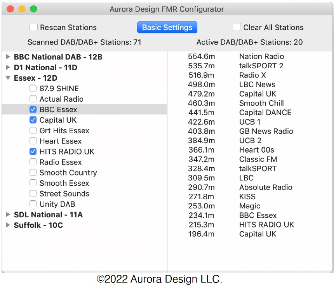Enable the Street Sounds checkbox
The width and height of the screenshot is (336, 288).
click(x=33, y=193)
